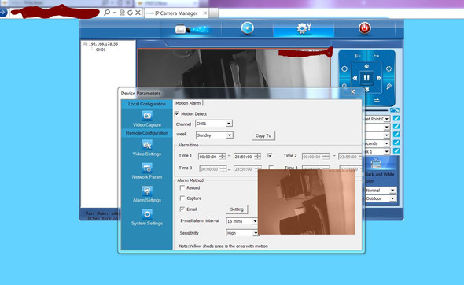Click the horizontal swap arrows PTZ icon
Viewport: 464px width, 285px height.
pyautogui.click(x=377, y=101)
